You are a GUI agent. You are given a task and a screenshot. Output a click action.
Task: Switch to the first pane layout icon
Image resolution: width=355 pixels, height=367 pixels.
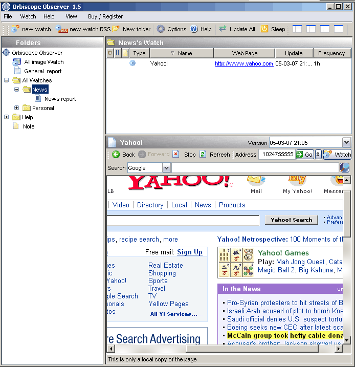[297, 29]
